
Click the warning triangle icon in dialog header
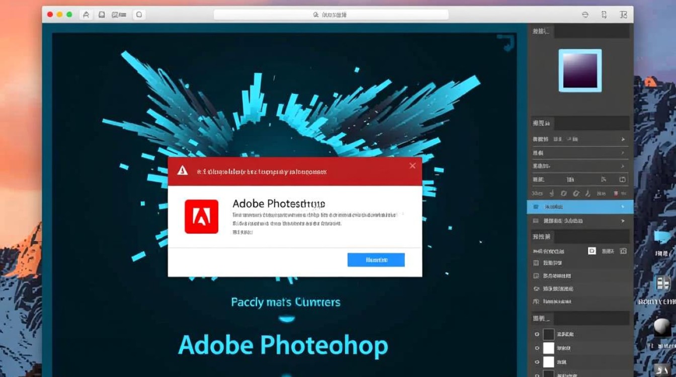click(183, 171)
